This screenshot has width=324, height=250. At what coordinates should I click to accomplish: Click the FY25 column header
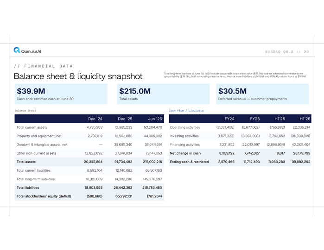255,119
